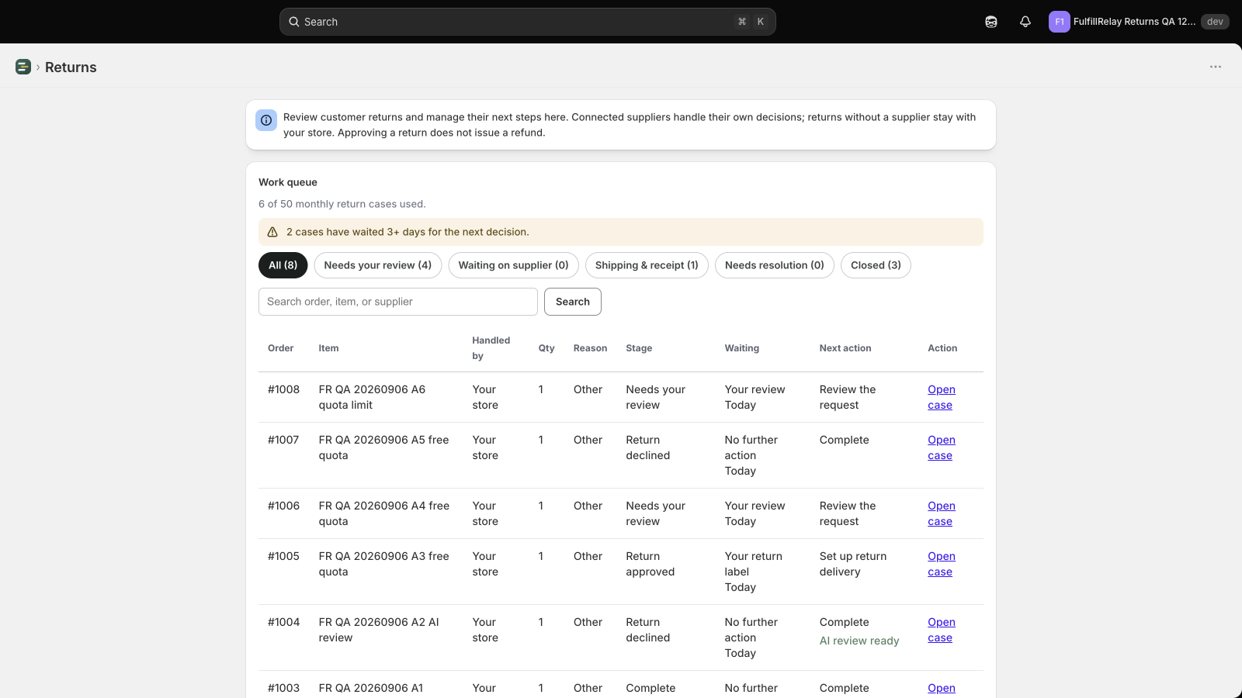Click the Next action column header

[845, 348]
